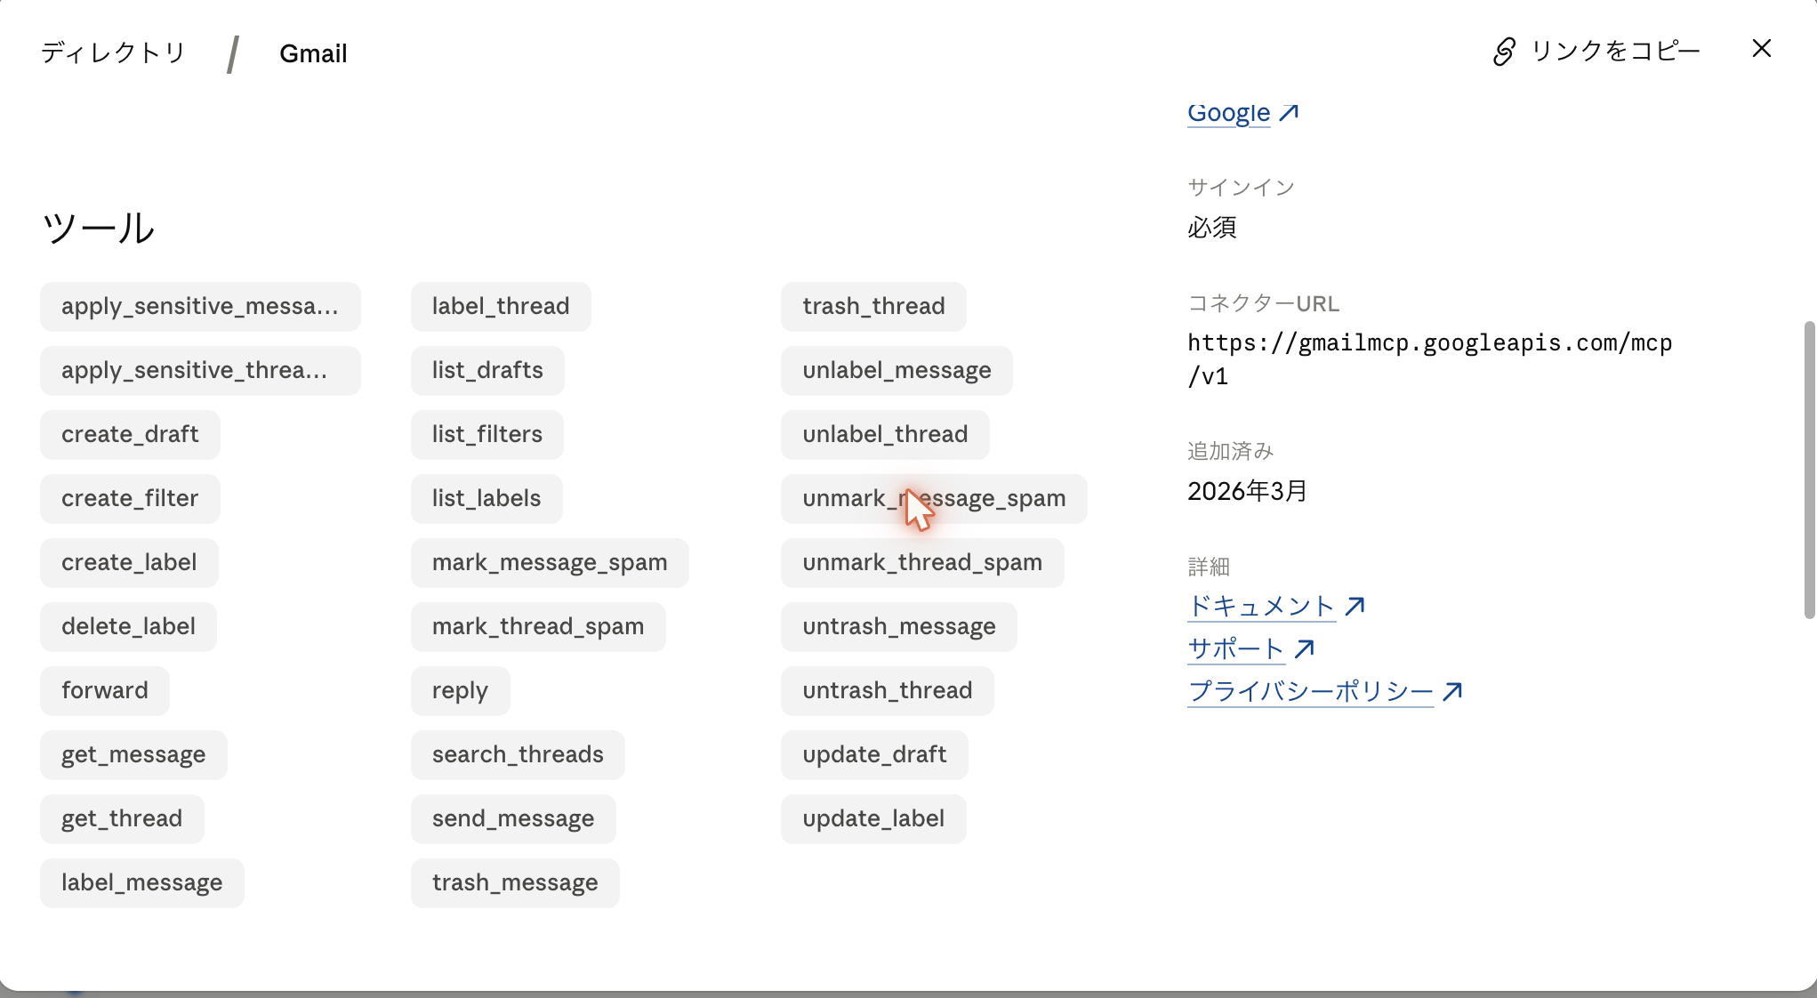Click the unmark_thread_spam tool chip
Viewport: 1817px width, 998px height.
click(922, 563)
